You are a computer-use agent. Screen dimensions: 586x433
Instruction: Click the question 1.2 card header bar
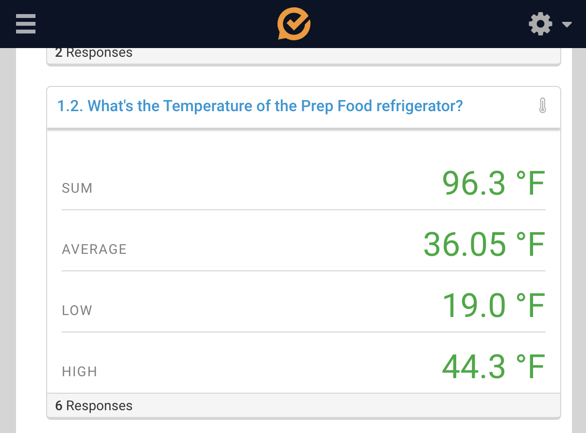303,107
